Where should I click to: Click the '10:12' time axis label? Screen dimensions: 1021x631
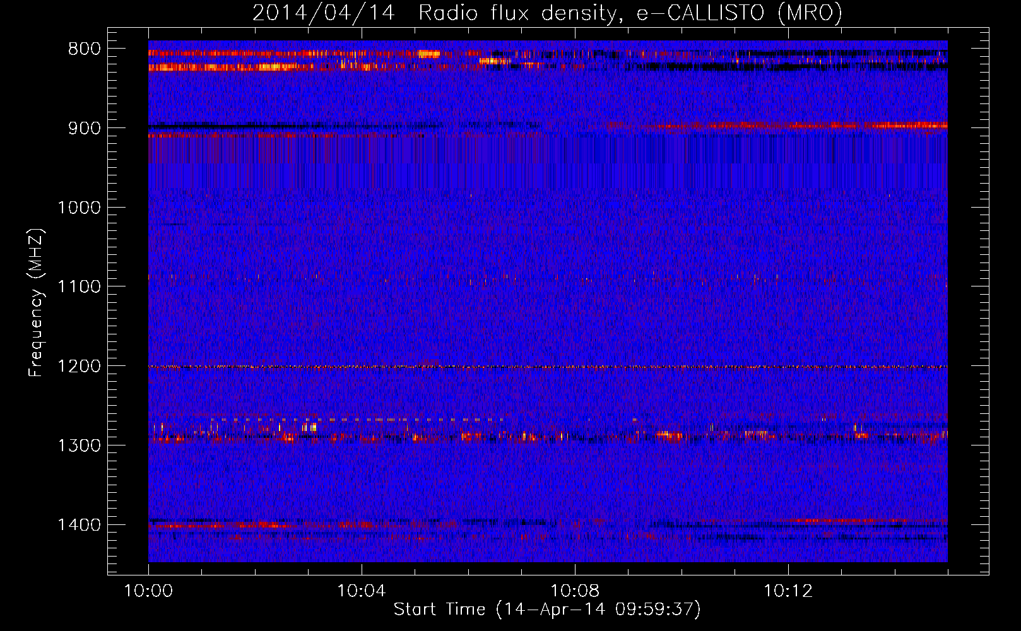pyautogui.click(x=788, y=591)
